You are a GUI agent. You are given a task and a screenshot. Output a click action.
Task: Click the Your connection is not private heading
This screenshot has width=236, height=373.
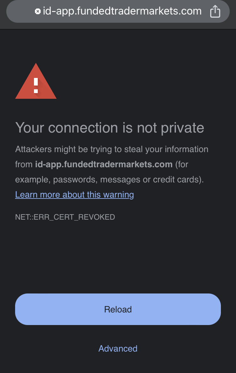pos(110,128)
